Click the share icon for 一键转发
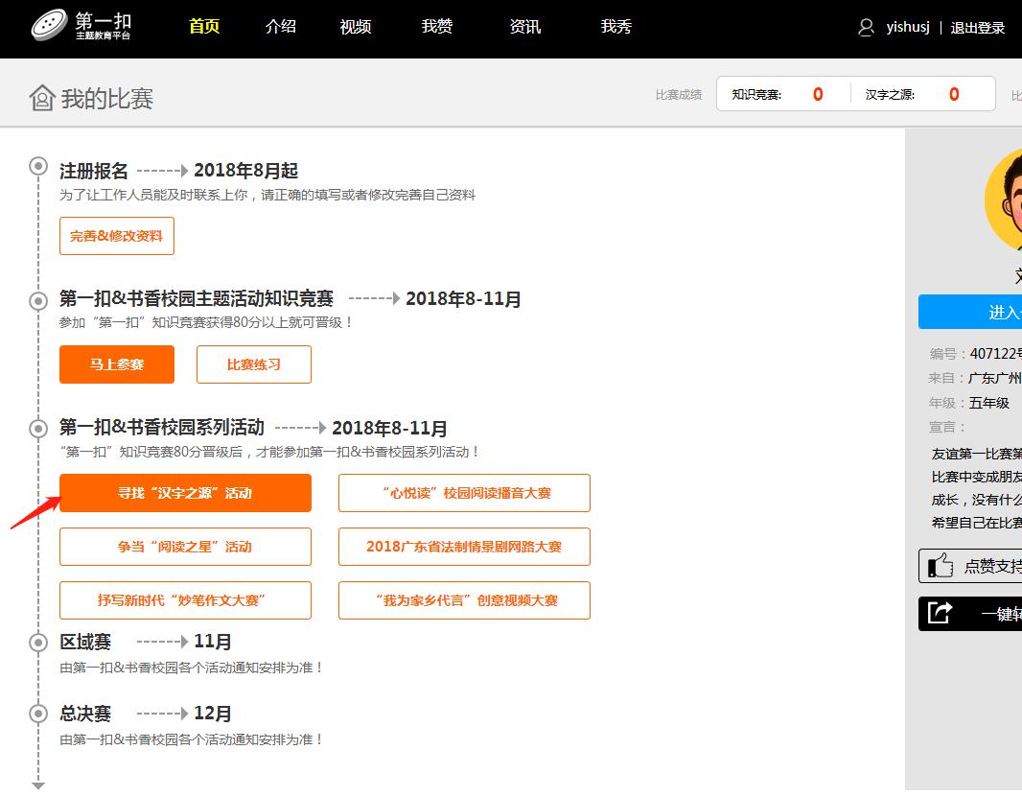 tap(940, 614)
